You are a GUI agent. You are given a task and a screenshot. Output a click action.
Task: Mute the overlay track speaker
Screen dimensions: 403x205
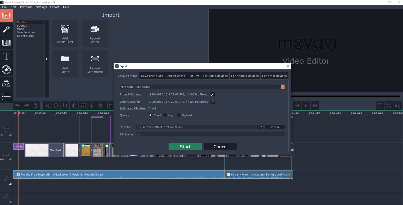(x=10, y=135)
